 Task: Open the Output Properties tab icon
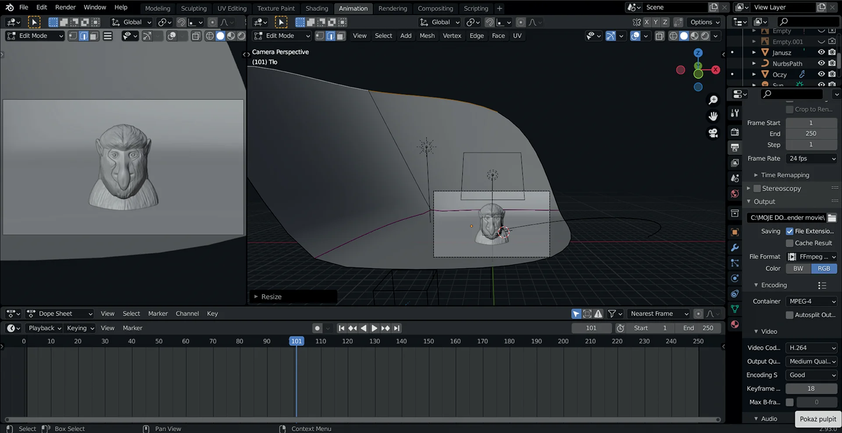coord(735,148)
